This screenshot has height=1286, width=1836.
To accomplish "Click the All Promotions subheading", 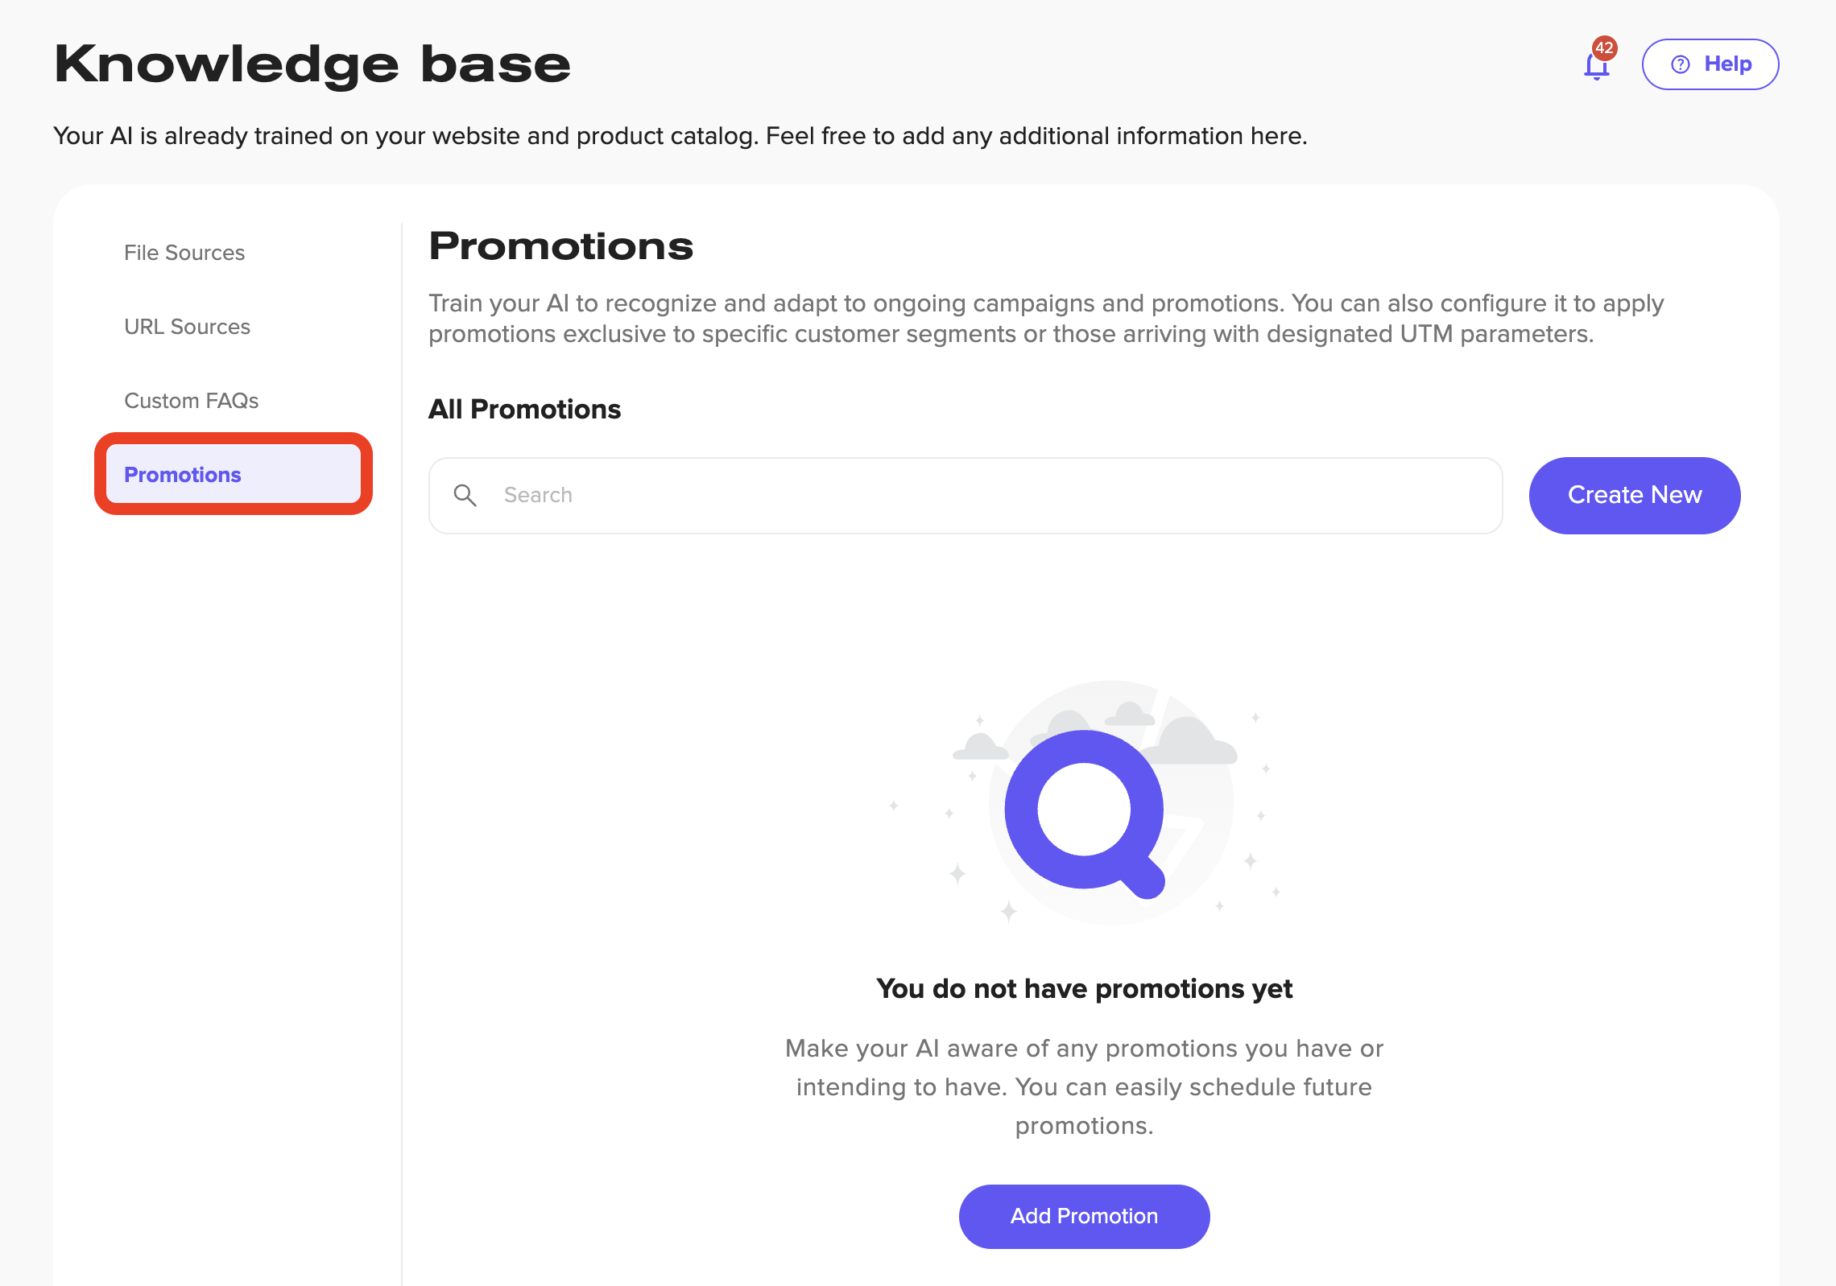I will pyautogui.click(x=524, y=410).
